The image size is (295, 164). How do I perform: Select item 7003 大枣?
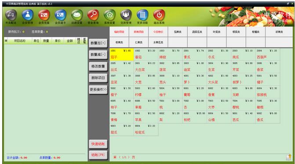pos(219,105)
